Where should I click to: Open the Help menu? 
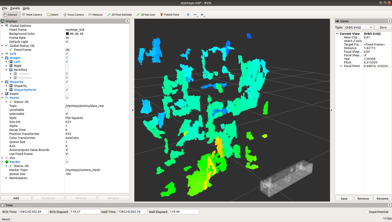[x=26, y=8]
